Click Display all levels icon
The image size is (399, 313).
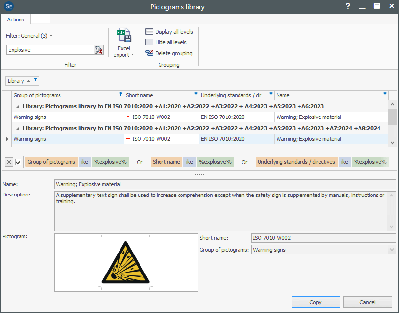click(x=149, y=32)
